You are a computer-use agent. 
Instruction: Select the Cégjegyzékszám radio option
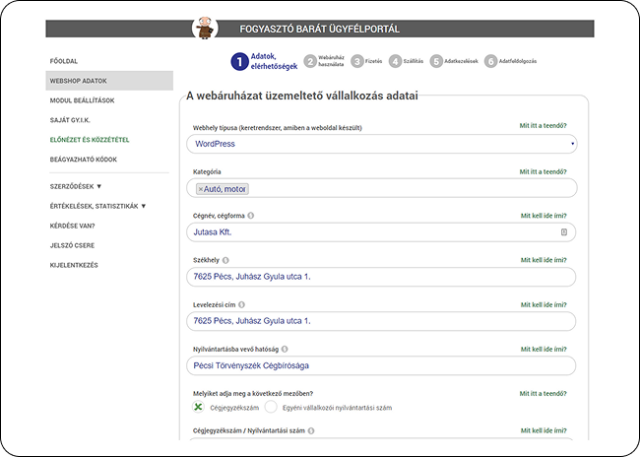tap(198, 407)
